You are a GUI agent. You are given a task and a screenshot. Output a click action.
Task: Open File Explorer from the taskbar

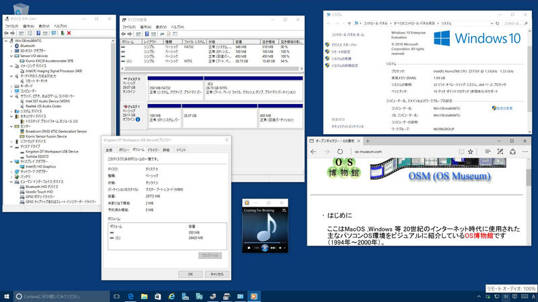tap(144, 296)
